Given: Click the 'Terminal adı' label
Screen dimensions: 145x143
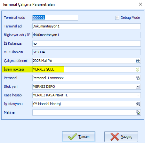Looking at the screenshot, I should [x=13, y=26].
